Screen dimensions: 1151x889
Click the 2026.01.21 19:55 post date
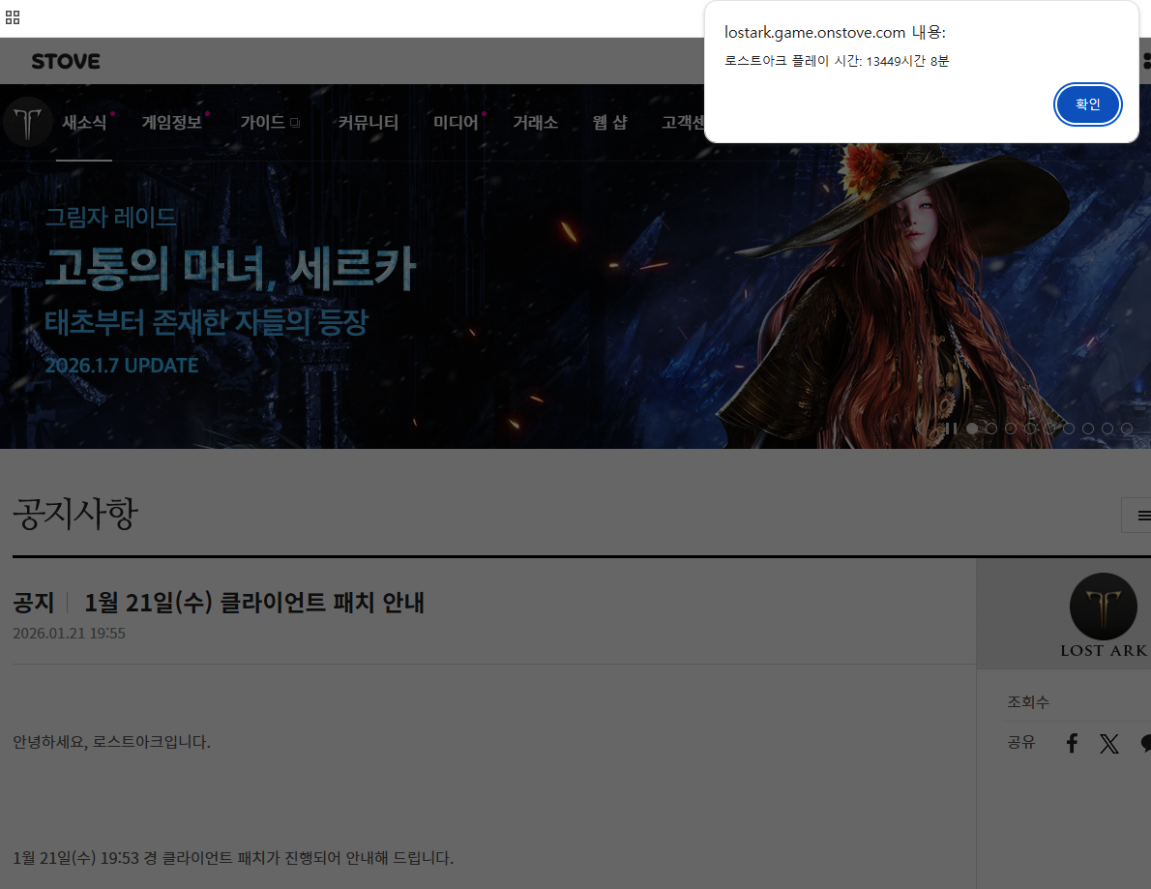pyautogui.click(x=69, y=634)
